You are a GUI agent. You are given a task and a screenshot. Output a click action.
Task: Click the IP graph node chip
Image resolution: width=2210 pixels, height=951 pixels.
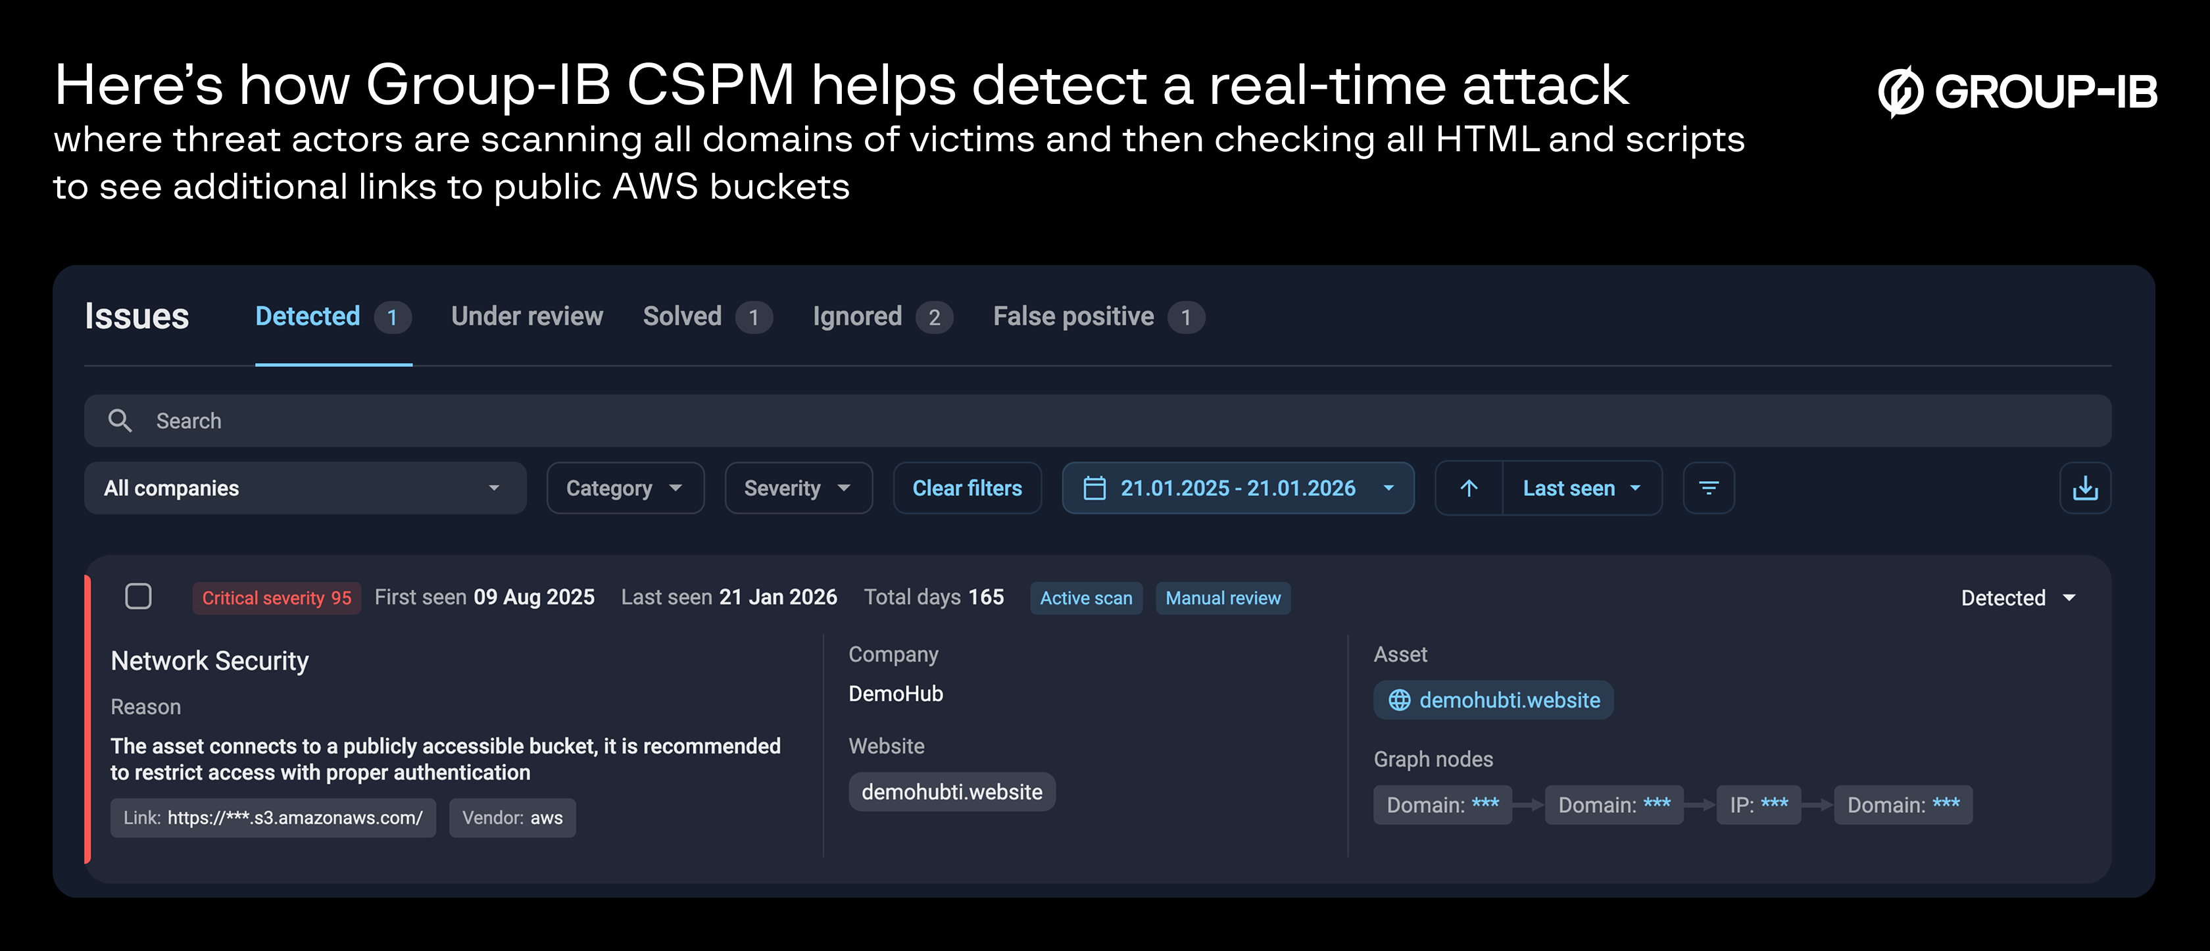coord(1758,804)
